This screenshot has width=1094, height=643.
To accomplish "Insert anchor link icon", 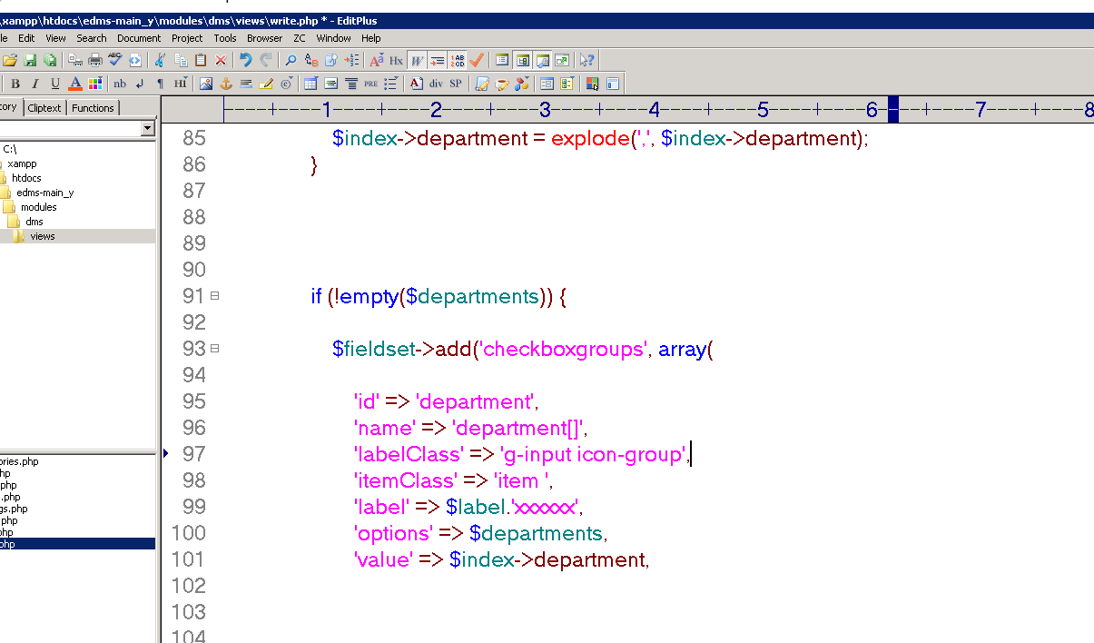I will tap(226, 84).
